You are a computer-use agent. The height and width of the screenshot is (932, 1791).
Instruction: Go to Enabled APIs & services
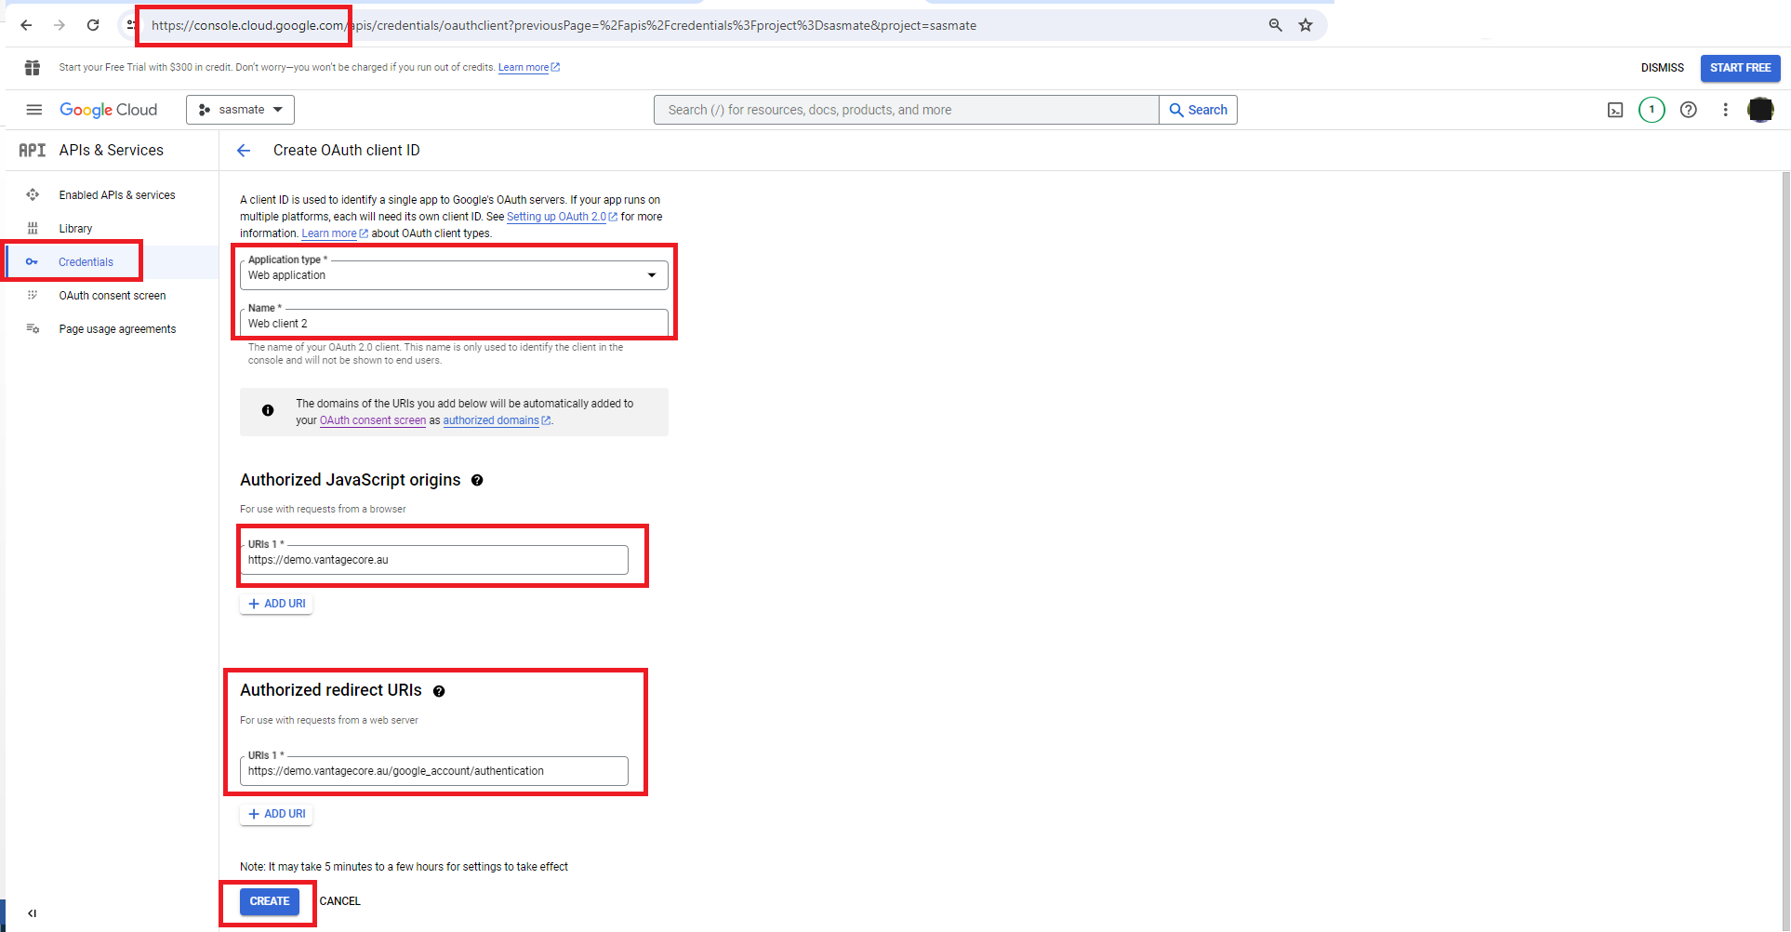coord(117,195)
